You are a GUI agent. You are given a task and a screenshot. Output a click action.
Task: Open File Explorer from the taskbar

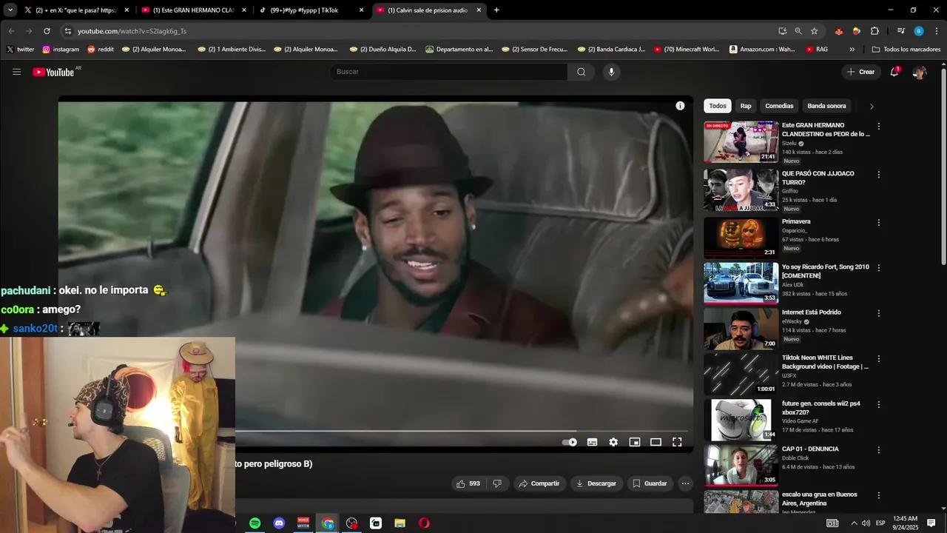pyautogui.click(x=400, y=523)
